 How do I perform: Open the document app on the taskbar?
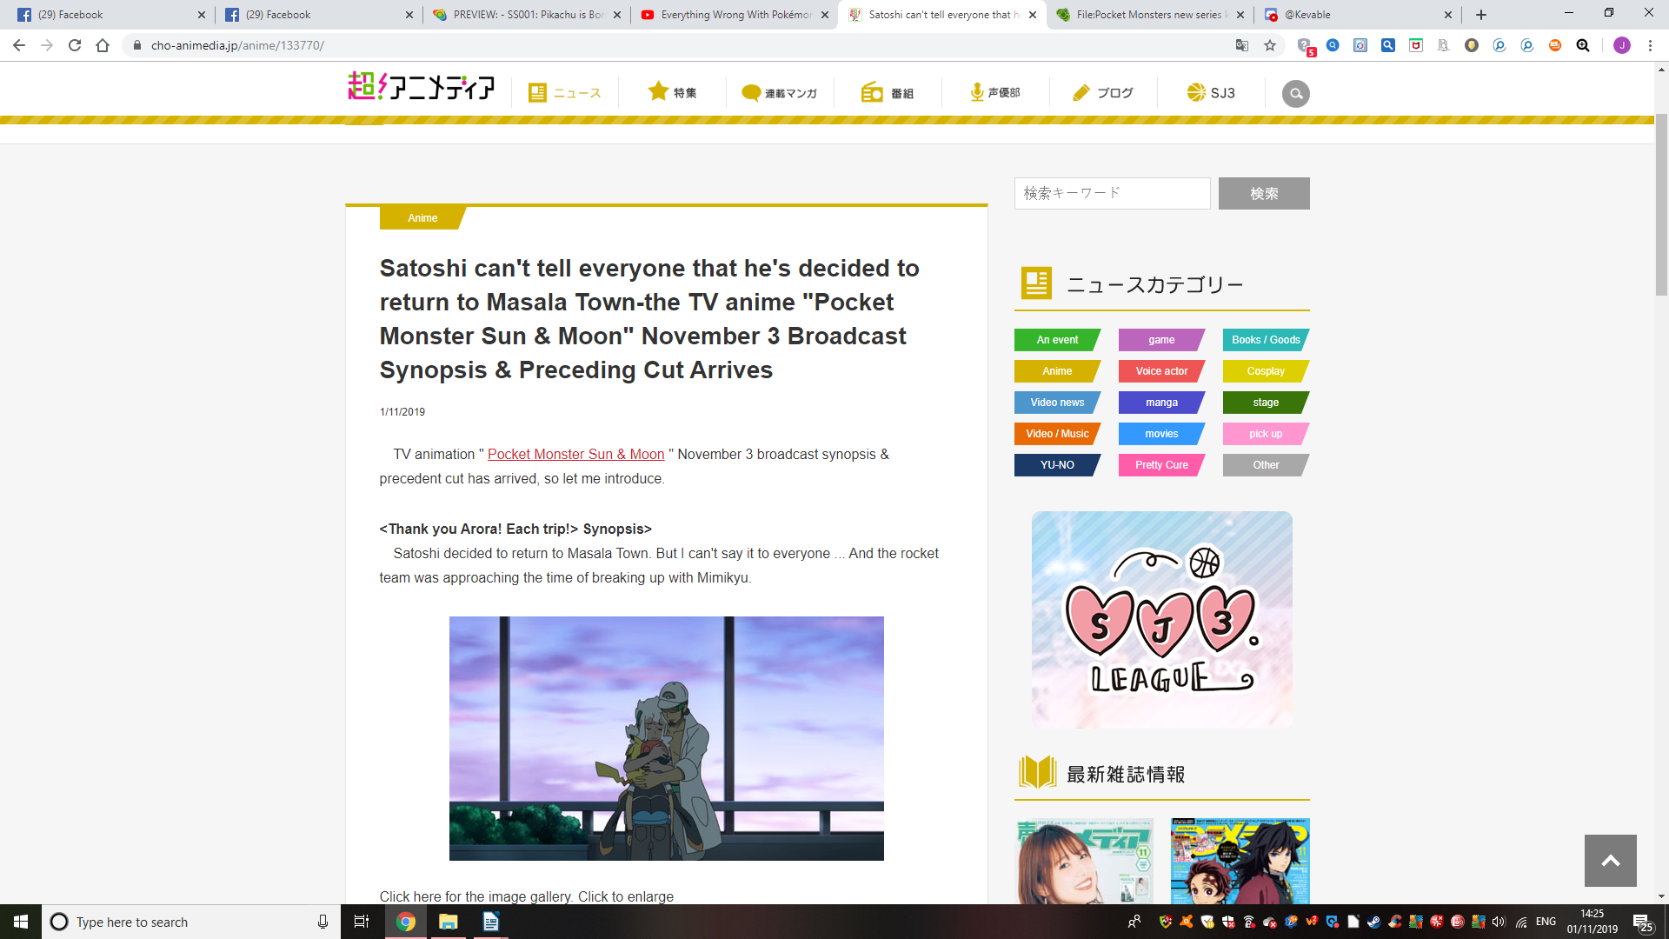tap(491, 922)
